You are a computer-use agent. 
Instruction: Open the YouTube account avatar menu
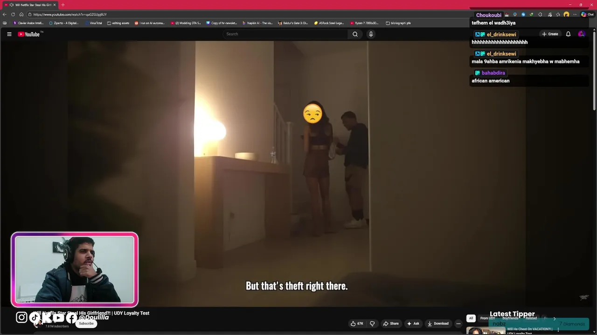581,34
